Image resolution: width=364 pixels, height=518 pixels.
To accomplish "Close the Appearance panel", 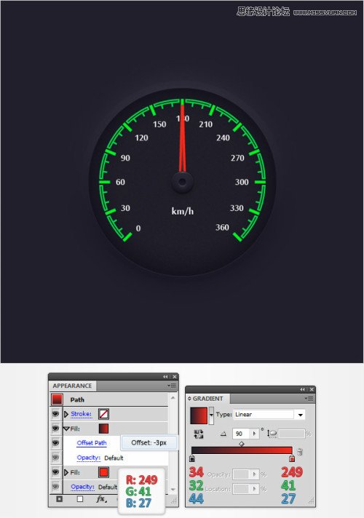I will pos(175,377).
